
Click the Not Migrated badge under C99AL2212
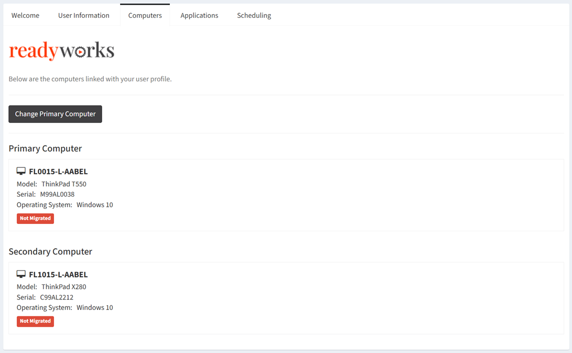[x=35, y=321]
